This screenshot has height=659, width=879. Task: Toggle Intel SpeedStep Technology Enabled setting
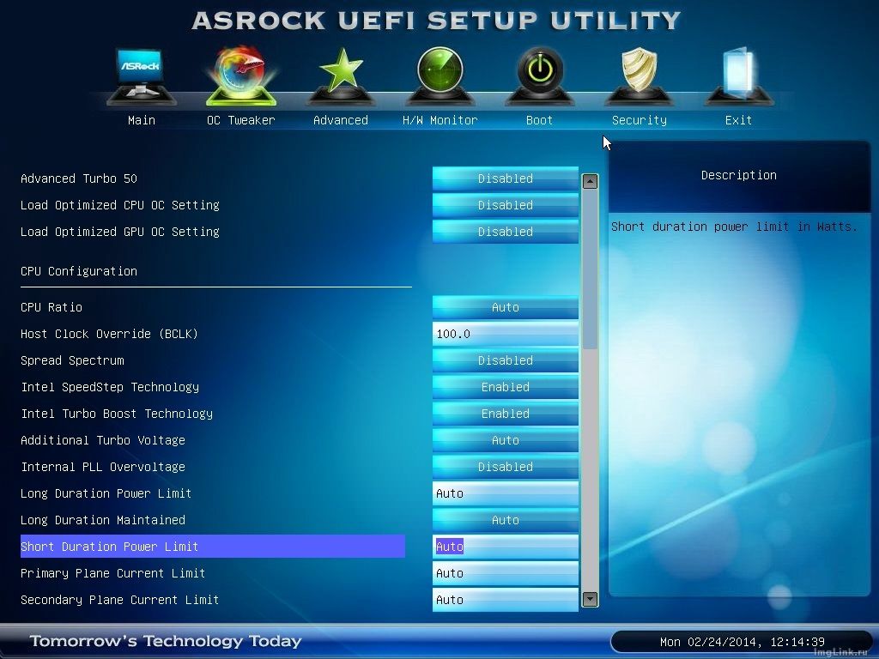pos(505,387)
